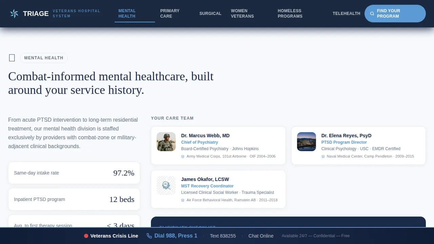Click the Your Care Team heading
The image size is (434, 244).
tap(172, 118)
